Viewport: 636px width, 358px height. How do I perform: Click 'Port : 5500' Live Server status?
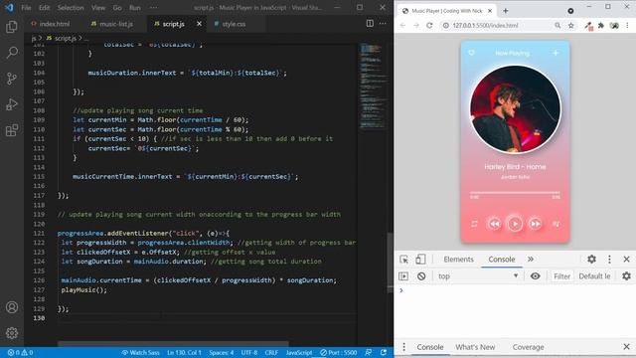tap(339, 352)
